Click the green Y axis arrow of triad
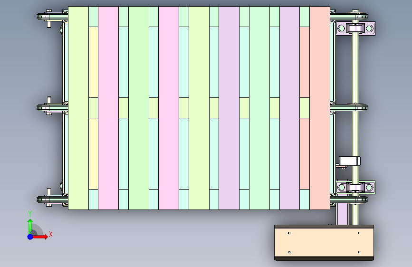 click(30, 226)
